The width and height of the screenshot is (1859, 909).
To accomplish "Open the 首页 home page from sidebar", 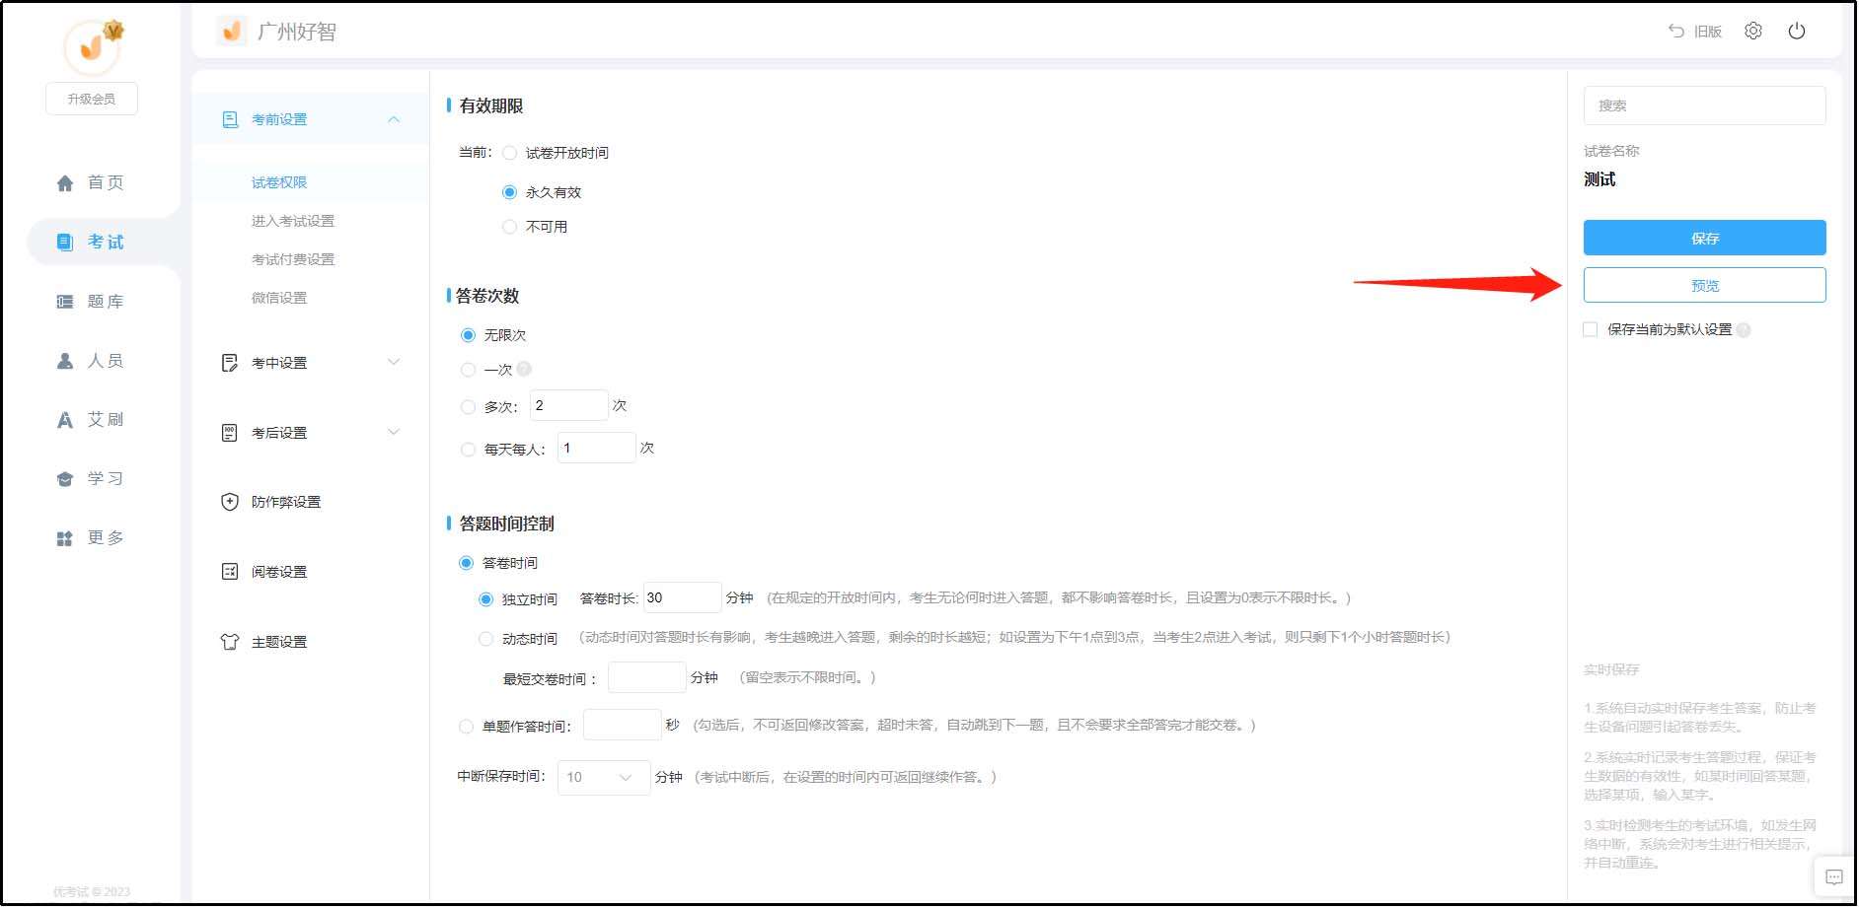I will (x=104, y=181).
